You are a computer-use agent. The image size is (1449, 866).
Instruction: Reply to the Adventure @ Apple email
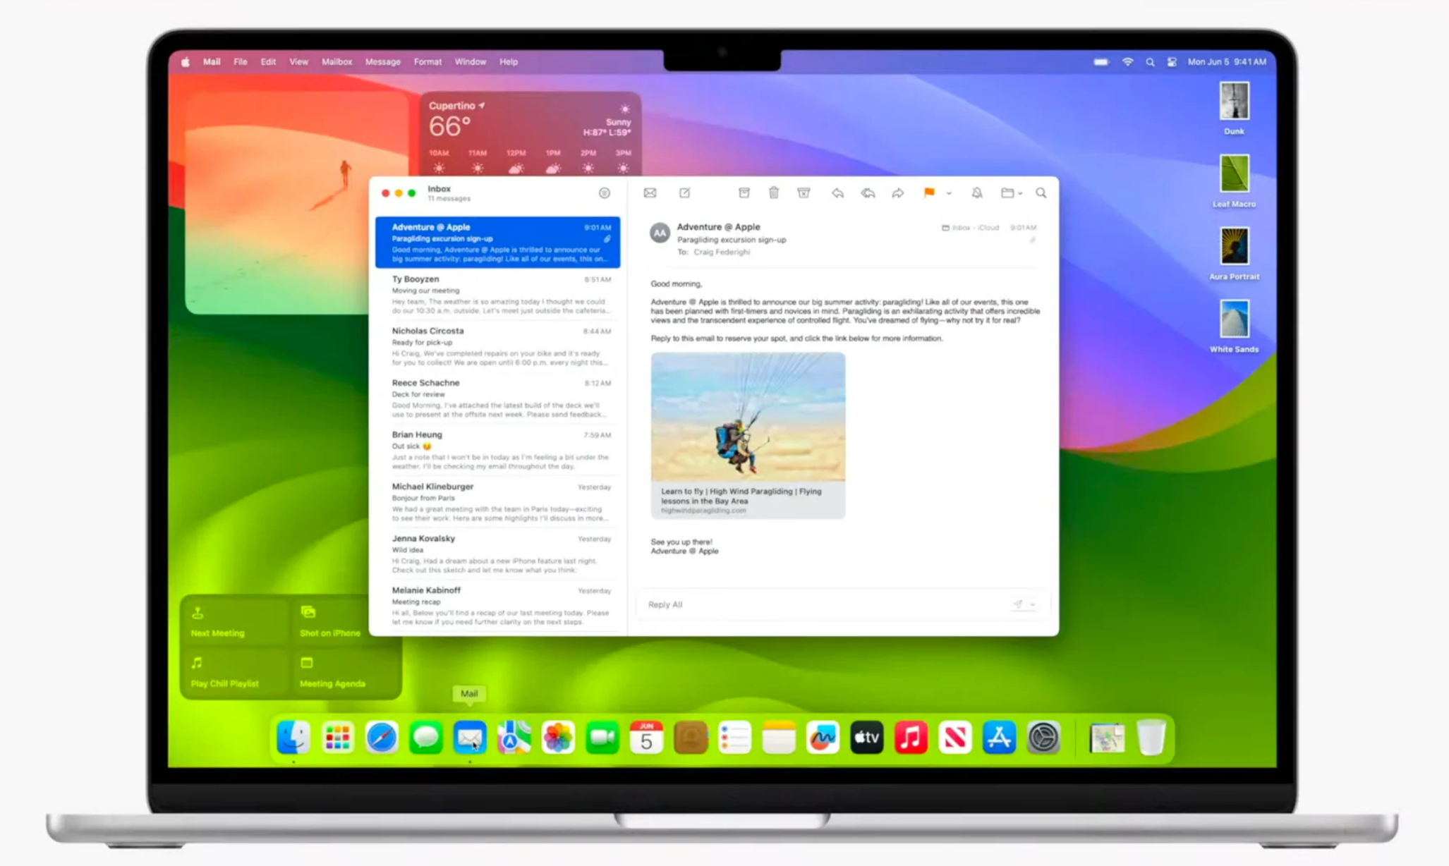pyautogui.click(x=837, y=193)
